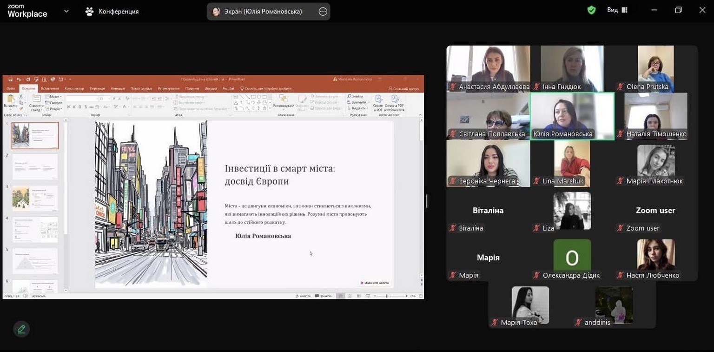
Task: Click Олександра Дідик's green avatar tile
Action: (x=572, y=257)
